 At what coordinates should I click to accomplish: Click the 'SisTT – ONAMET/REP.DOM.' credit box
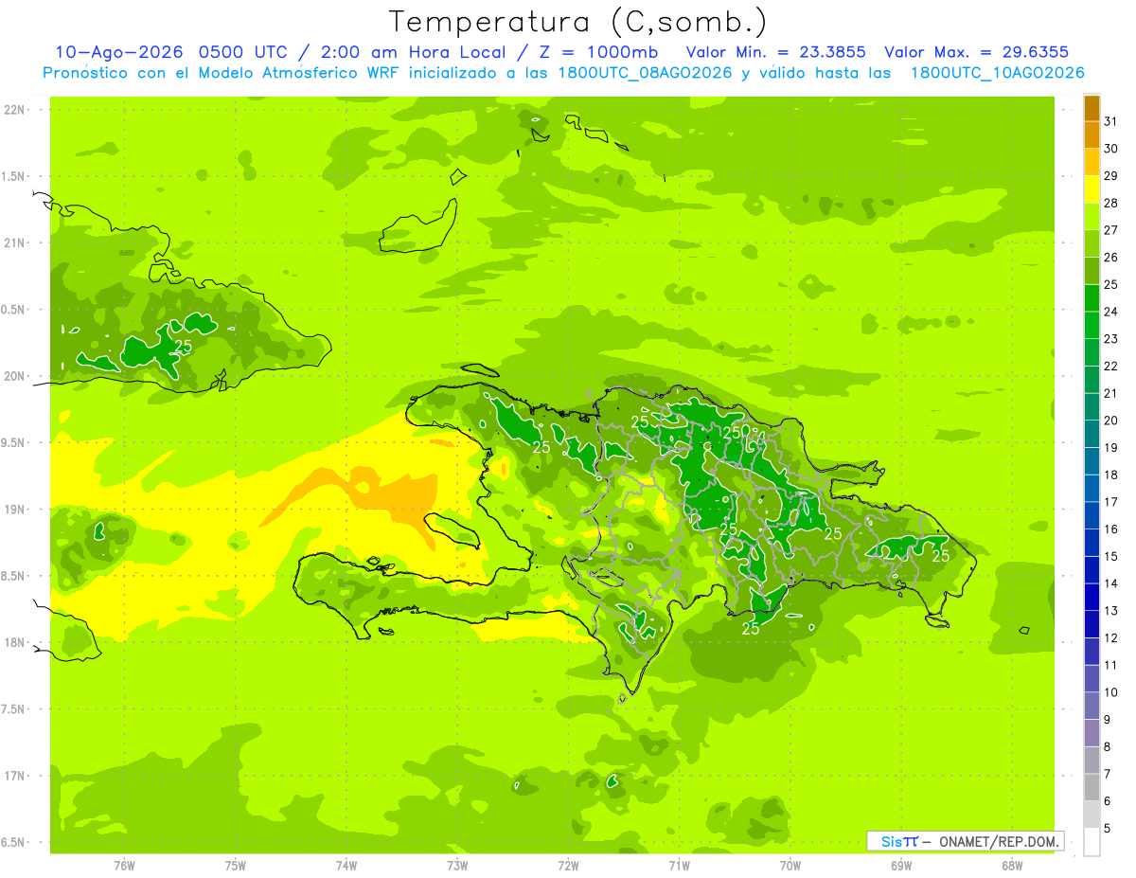click(965, 841)
